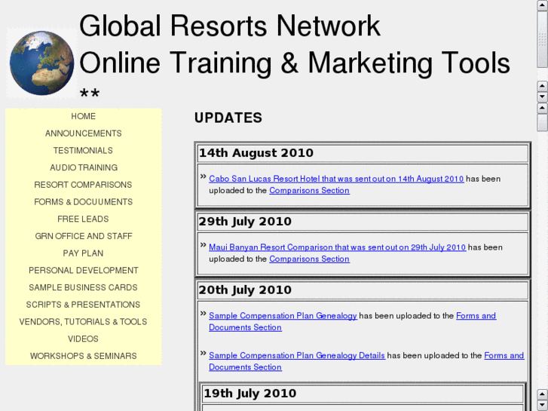548x411 pixels.
Task: Open Sample Compensation Plan Genealogy link
Action: (283, 316)
